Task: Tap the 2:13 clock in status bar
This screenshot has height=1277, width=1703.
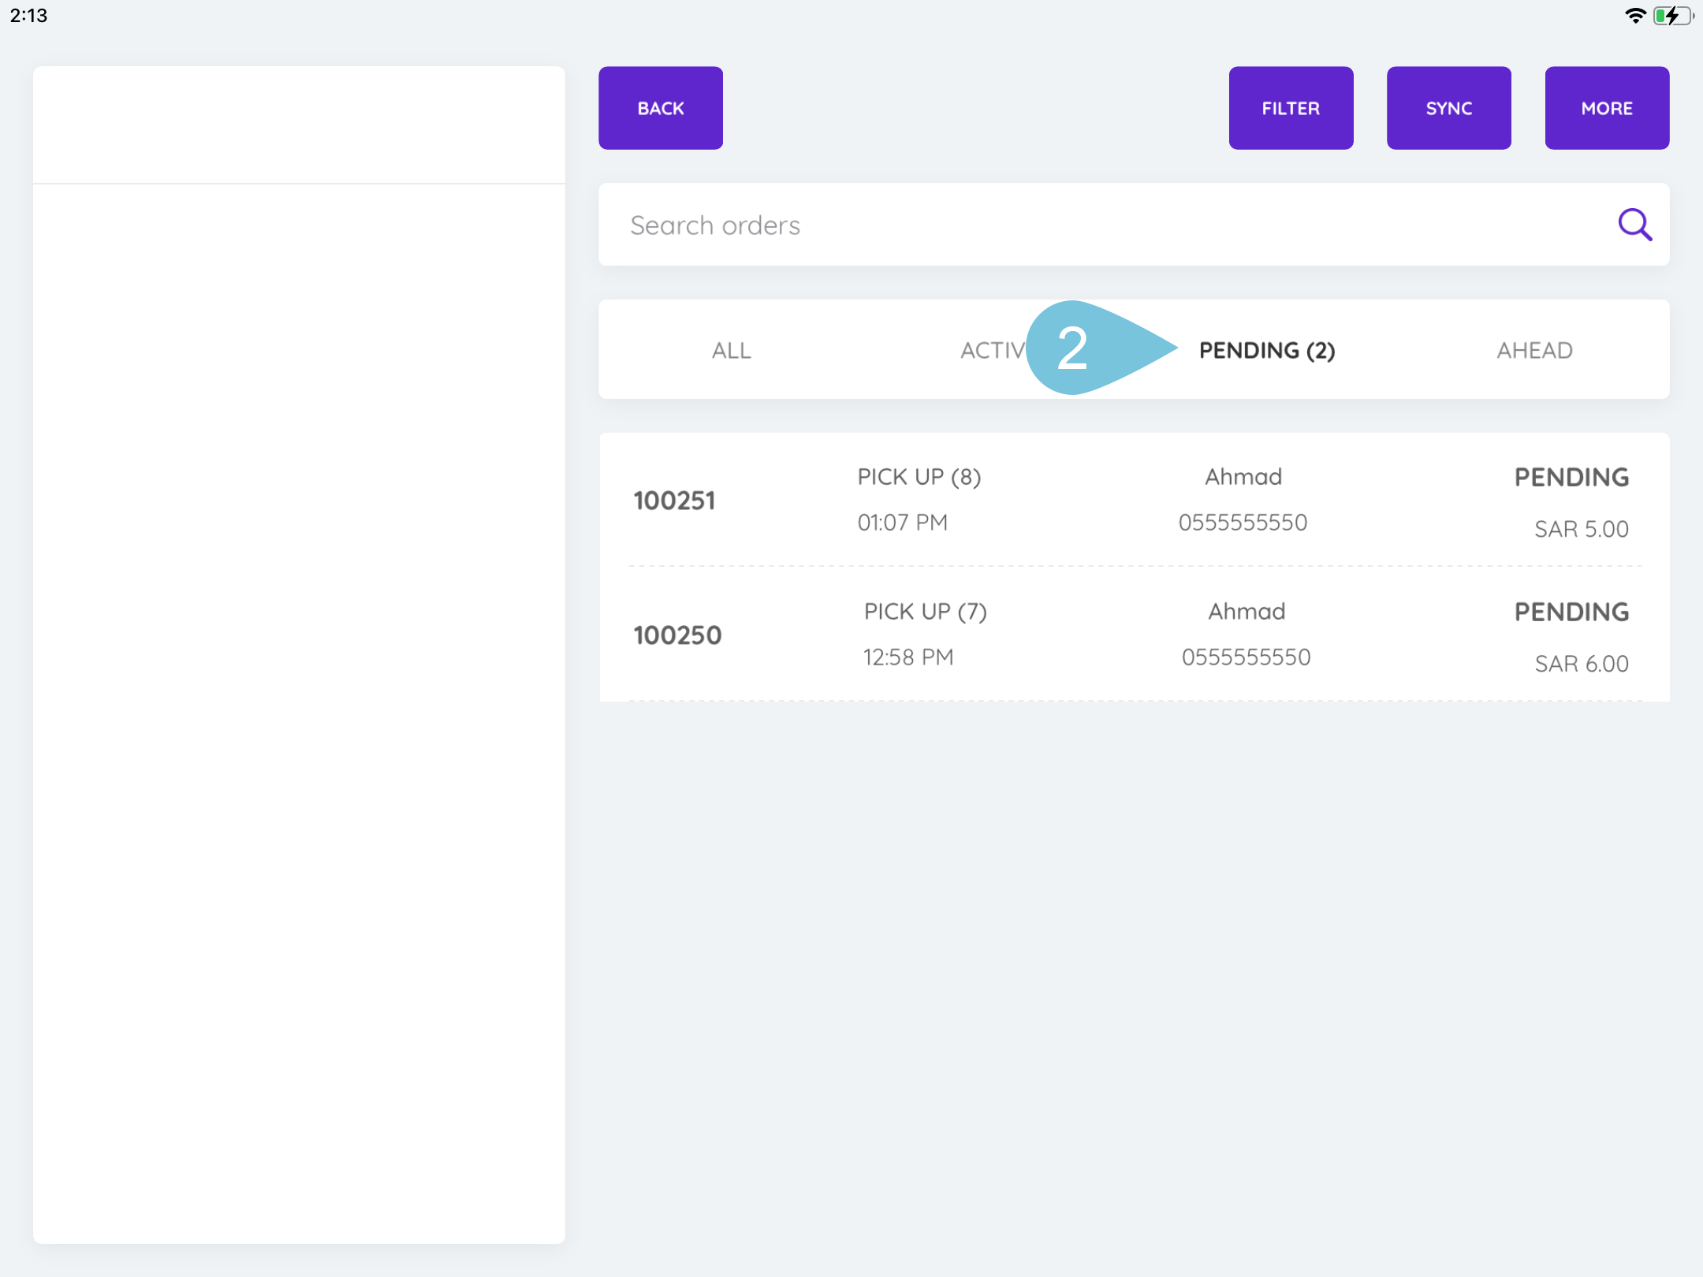Action: (29, 16)
